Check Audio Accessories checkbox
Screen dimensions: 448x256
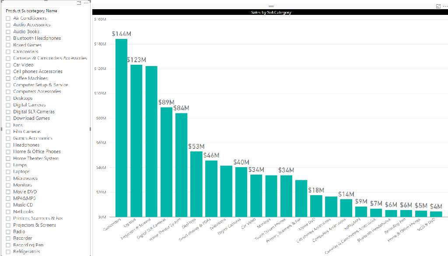[x=8, y=25]
